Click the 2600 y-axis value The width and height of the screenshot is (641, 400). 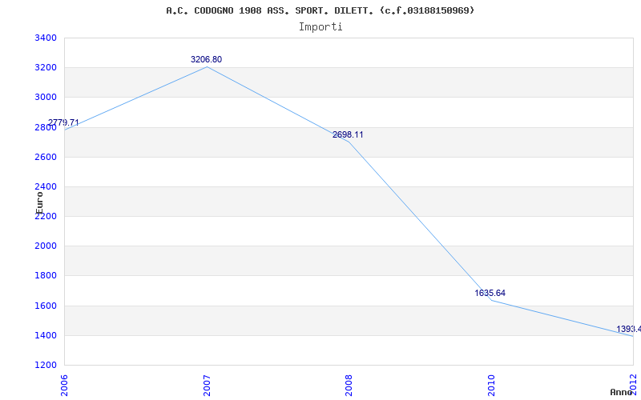pyautogui.click(x=45, y=157)
